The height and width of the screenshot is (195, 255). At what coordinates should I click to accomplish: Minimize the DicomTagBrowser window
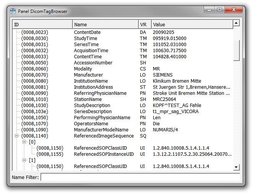[x=209, y=10]
